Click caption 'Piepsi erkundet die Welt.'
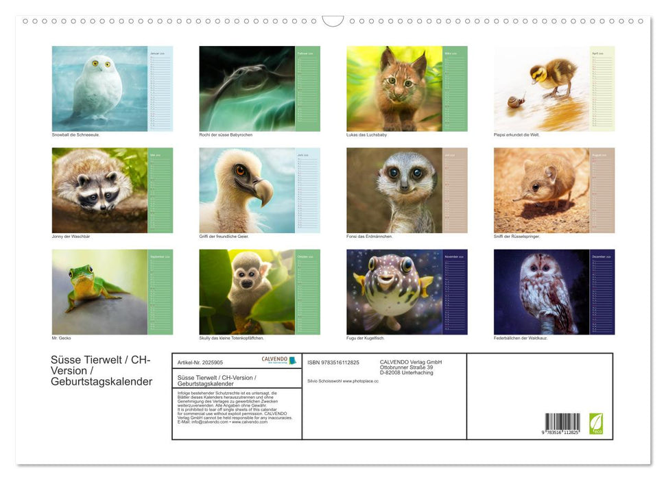 pos(516,134)
